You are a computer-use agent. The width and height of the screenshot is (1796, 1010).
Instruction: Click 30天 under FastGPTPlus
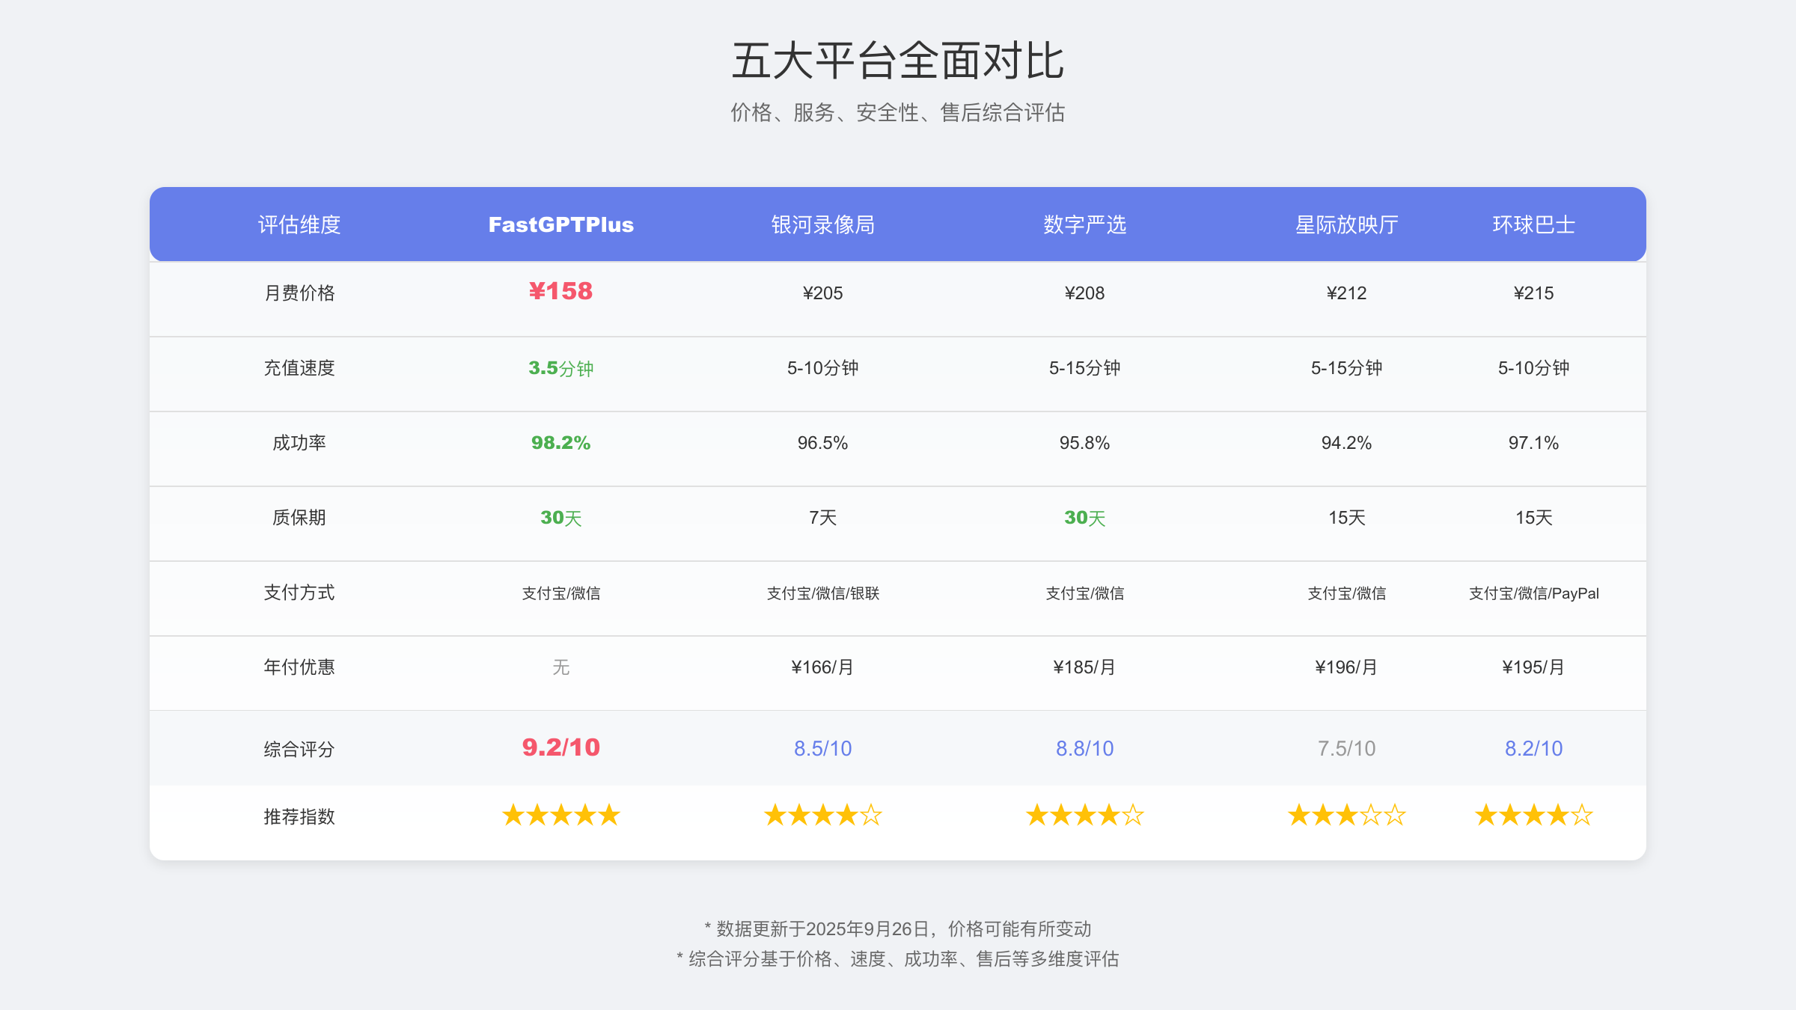(561, 518)
